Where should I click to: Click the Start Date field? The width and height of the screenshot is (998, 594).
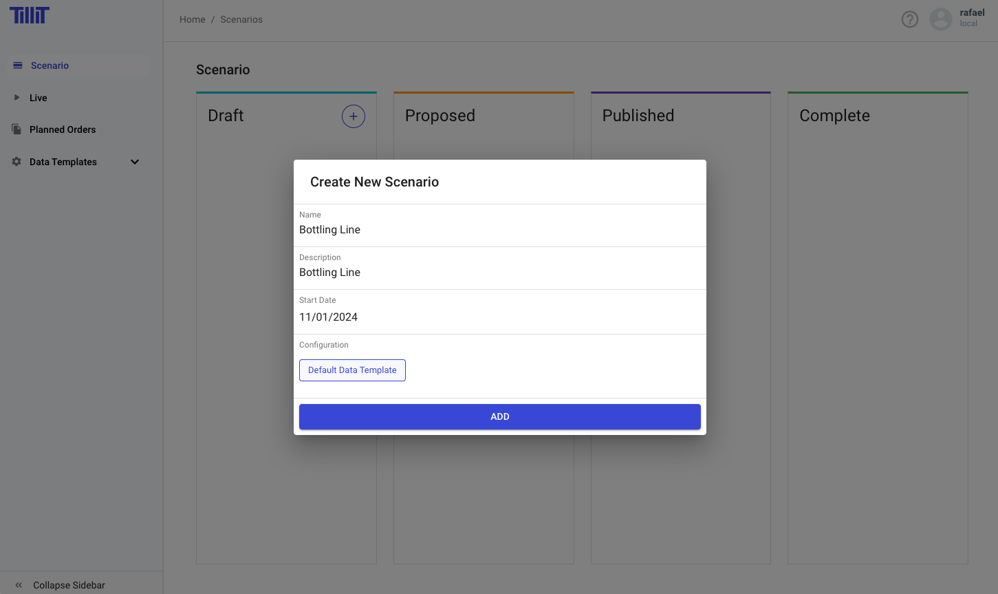click(499, 317)
